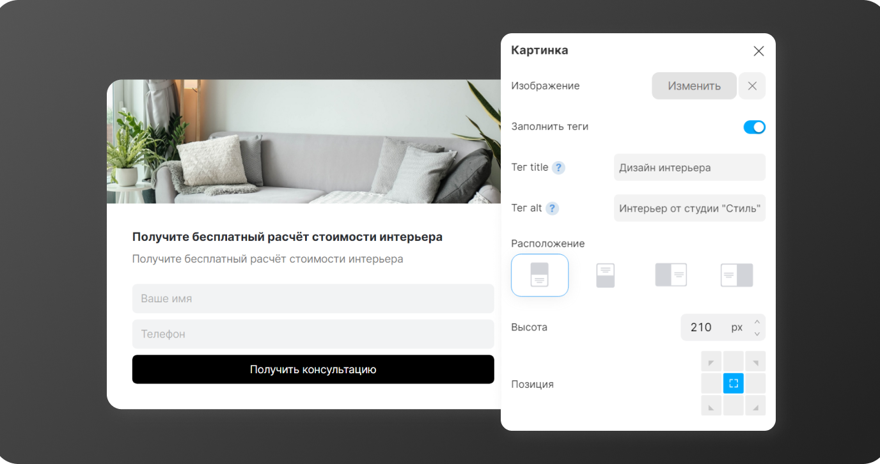This screenshot has width=880, height=464.
Task: Decrease the Высота value with the down arrow
Action: click(757, 334)
